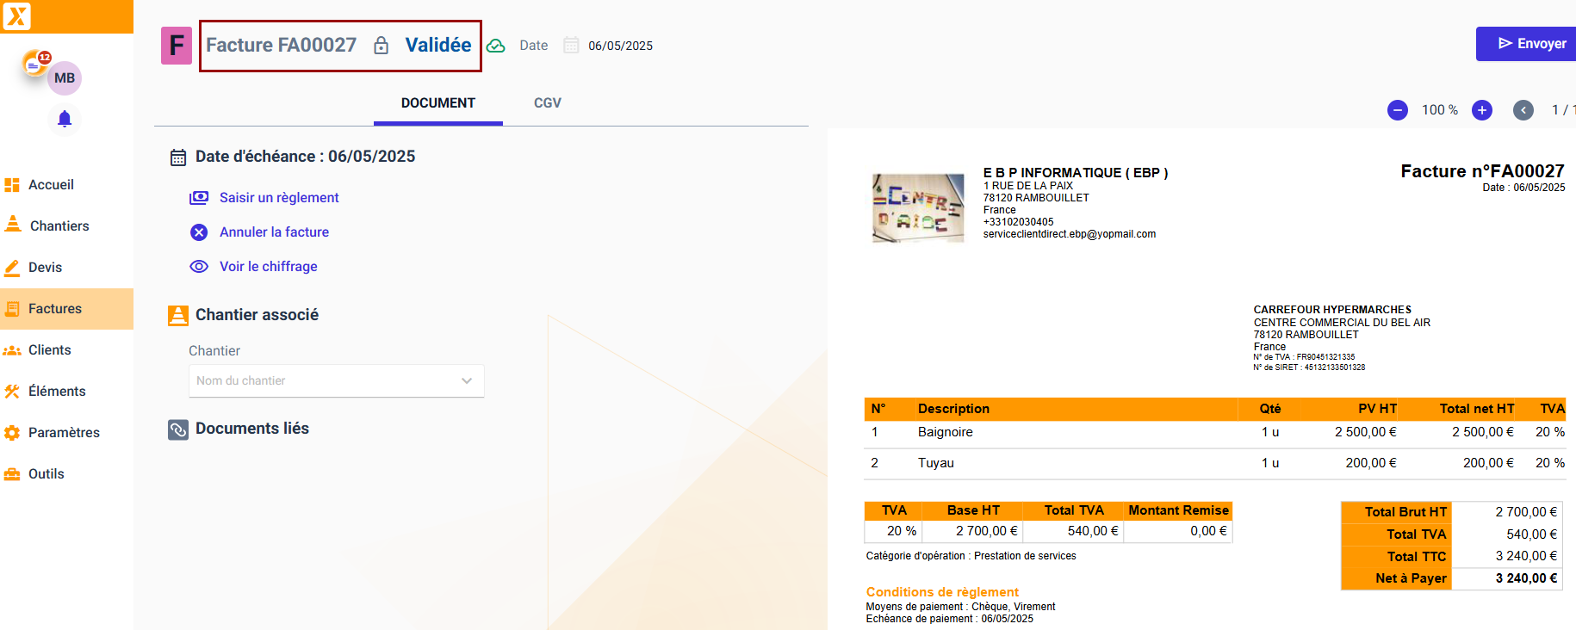Click the Chantiers cone sidebar icon

[13, 225]
